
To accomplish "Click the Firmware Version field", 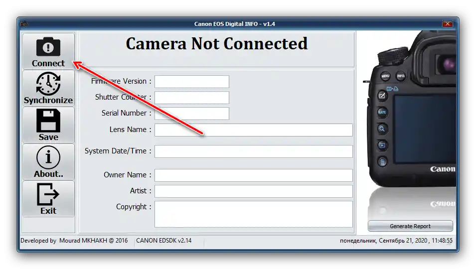I will pos(192,82).
